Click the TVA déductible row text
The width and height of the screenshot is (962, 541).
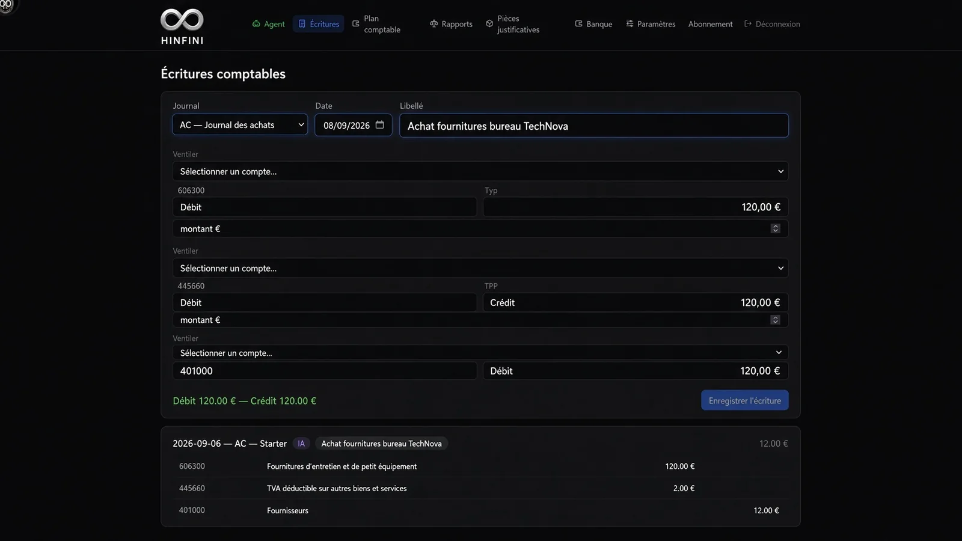tap(337, 488)
